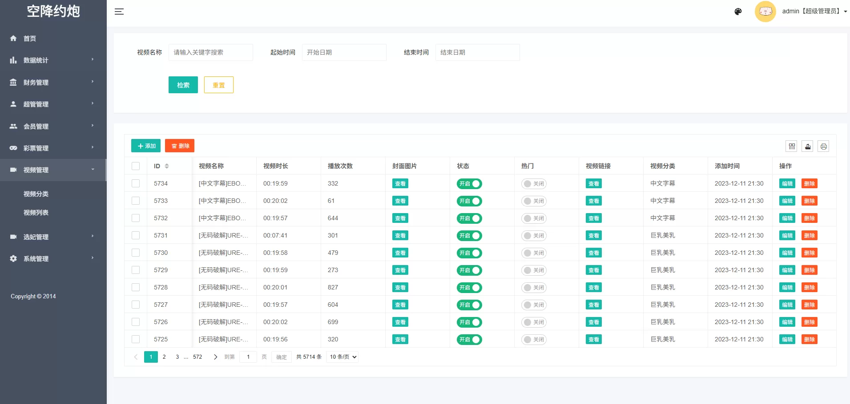Go to page 572 in pagination
The height and width of the screenshot is (404, 850).
pyautogui.click(x=197, y=356)
